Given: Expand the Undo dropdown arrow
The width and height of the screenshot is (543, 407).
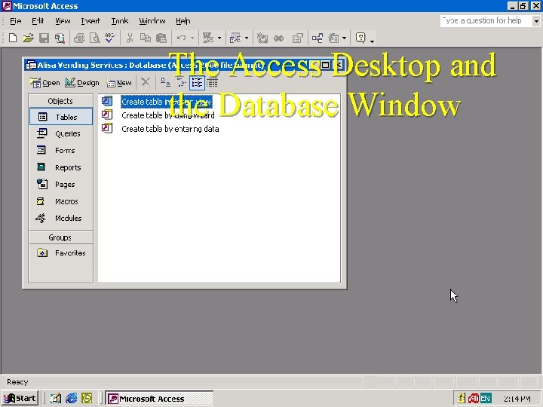Looking at the screenshot, I should [192, 38].
